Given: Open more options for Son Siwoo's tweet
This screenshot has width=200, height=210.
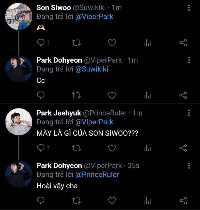Looking at the screenshot, I should tap(189, 8).
